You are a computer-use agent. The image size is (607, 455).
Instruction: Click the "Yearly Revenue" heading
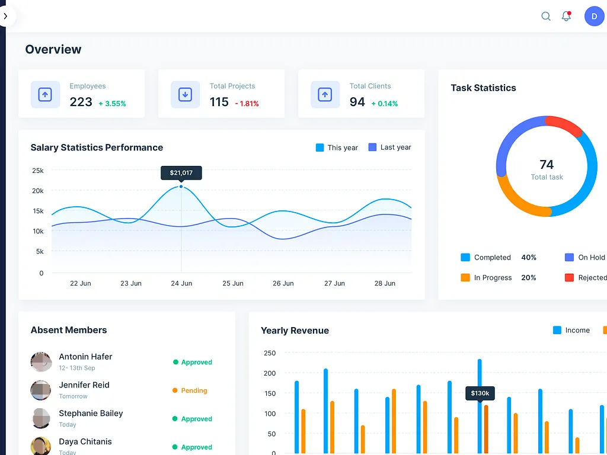(x=295, y=331)
